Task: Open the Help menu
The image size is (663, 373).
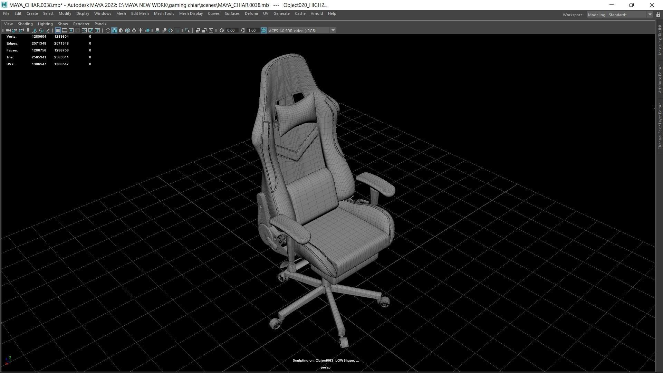Action: 332,13
